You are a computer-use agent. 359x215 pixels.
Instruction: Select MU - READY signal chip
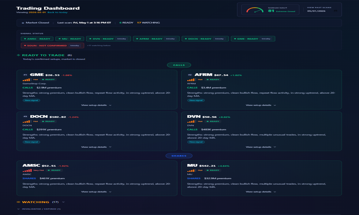pyautogui.click(x=70, y=39)
